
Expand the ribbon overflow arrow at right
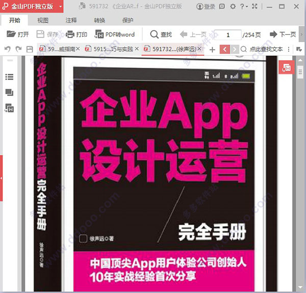tap(301, 35)
